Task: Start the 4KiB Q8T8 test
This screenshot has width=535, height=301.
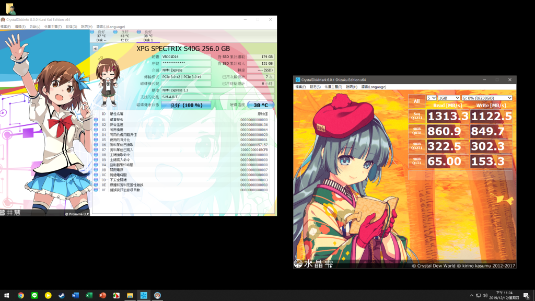Action: 416,131
